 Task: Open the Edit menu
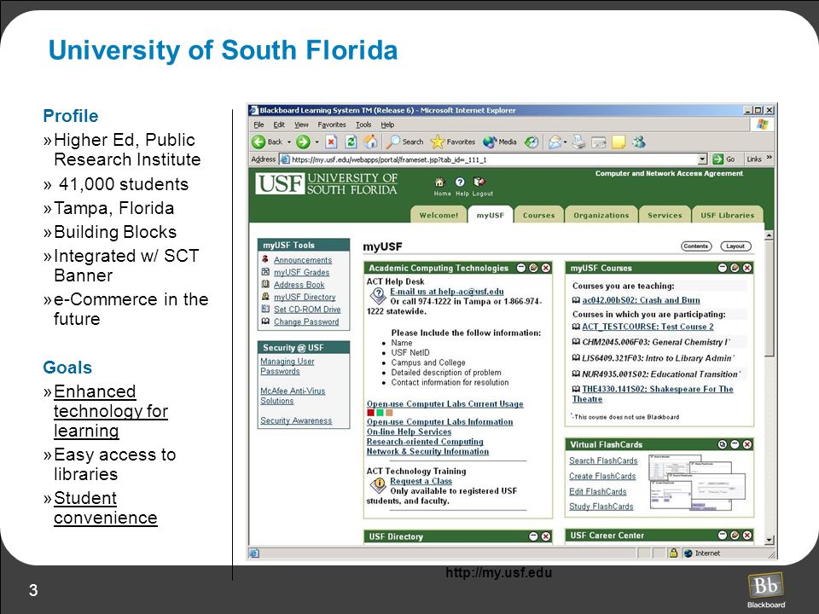coord(279,125)
